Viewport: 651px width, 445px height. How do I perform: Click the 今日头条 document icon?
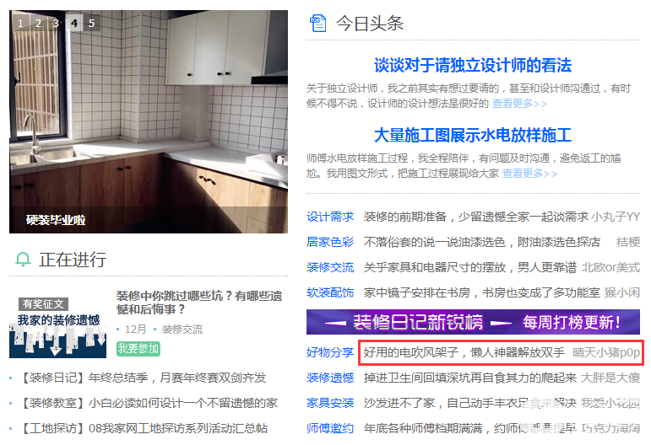tap(318, 24)
